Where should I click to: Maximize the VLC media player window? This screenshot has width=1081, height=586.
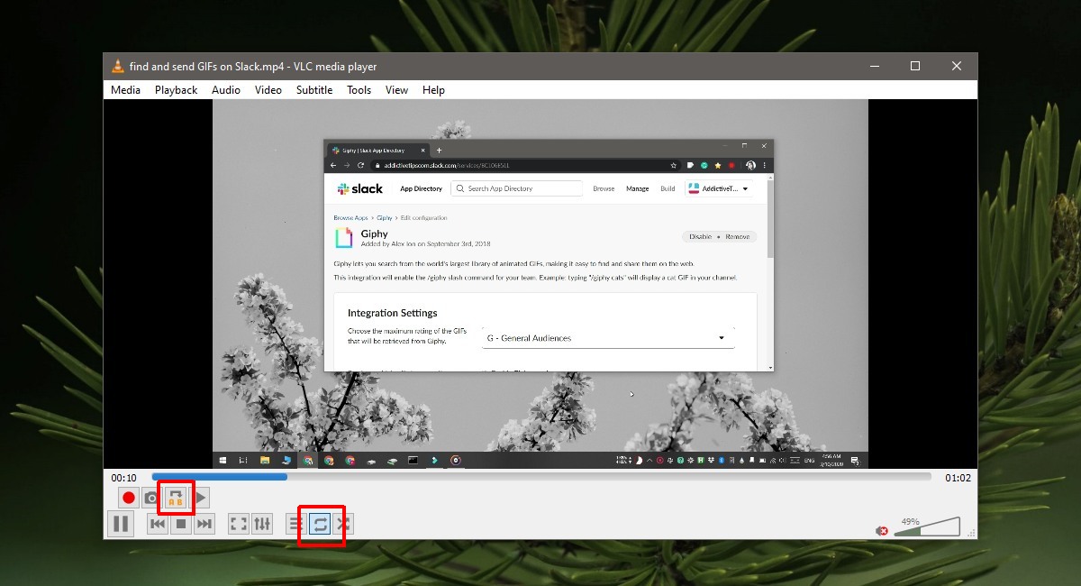click(x=915, y=66)
